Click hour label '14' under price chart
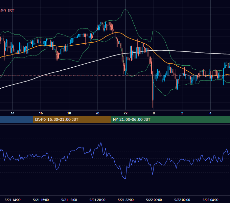This screenshot has height=203, width=230. tap(13, 113)
